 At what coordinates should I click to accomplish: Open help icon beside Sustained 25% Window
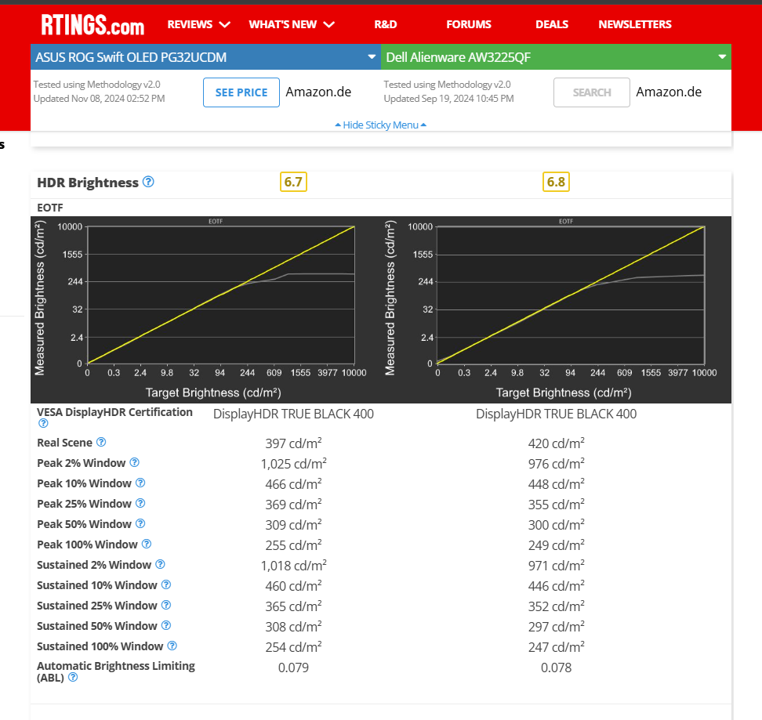166,606
